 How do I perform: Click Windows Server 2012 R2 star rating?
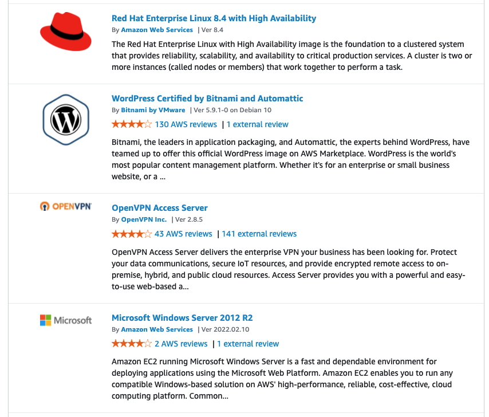[131, 344]
